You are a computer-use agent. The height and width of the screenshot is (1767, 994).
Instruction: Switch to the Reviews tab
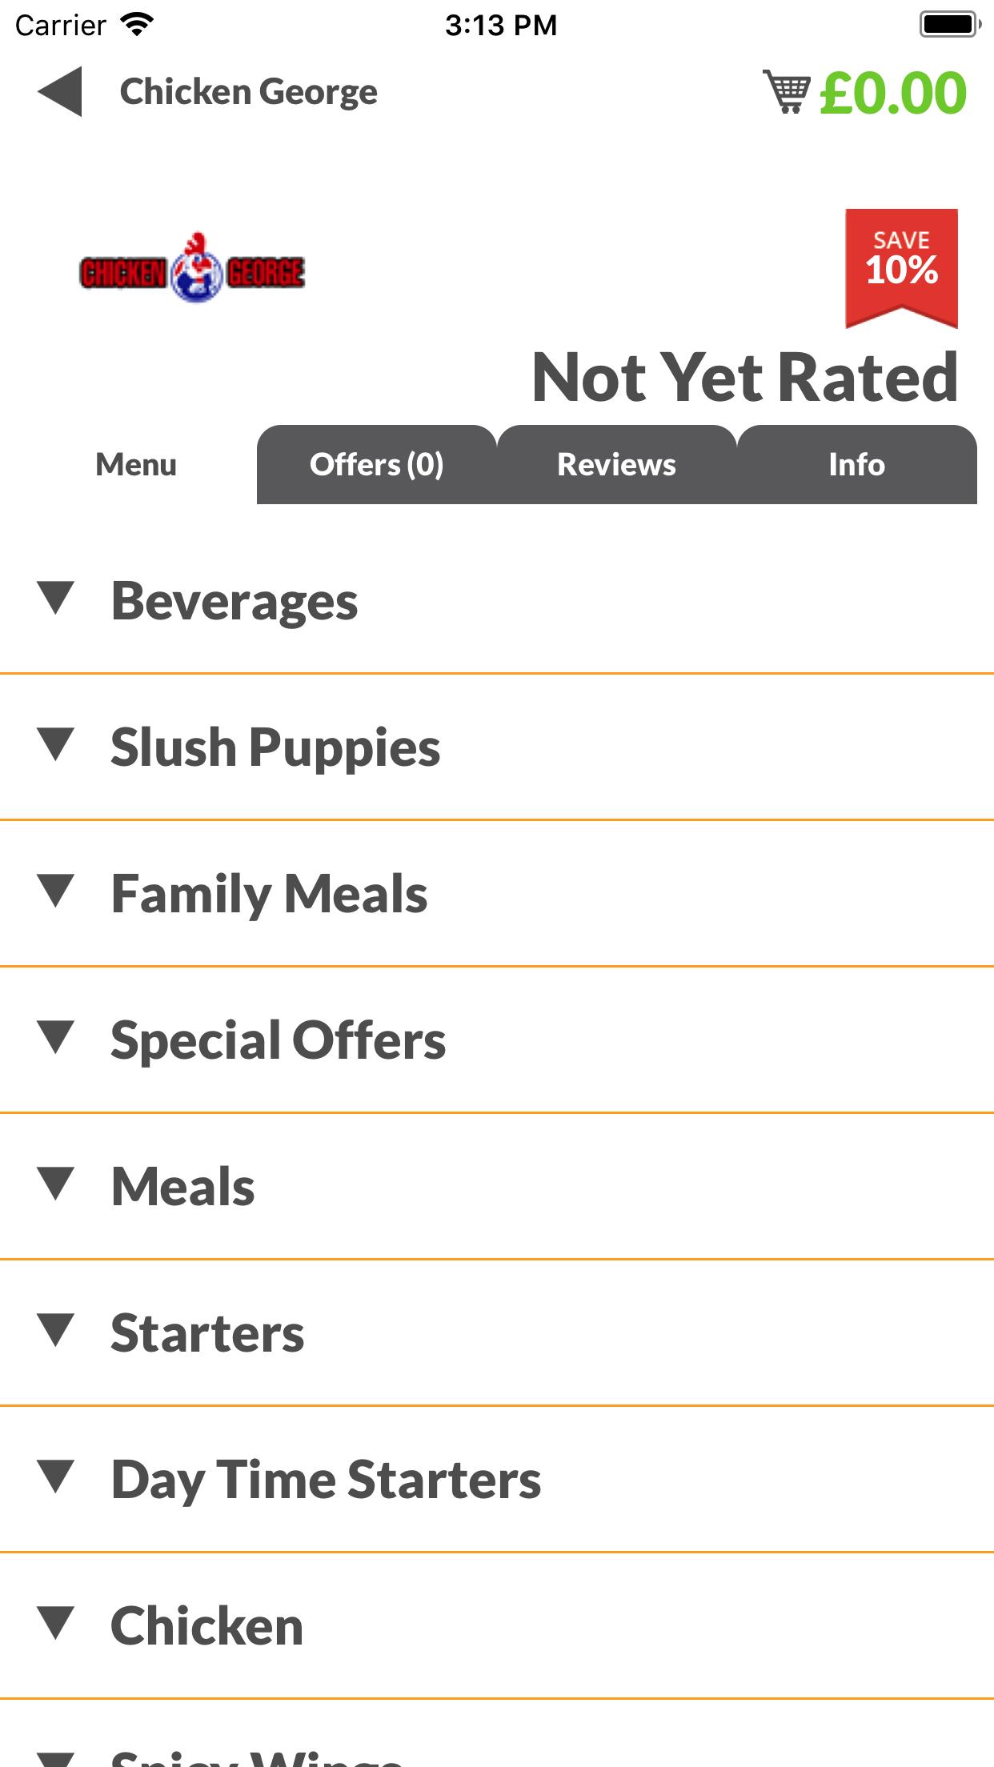point(616,465)
